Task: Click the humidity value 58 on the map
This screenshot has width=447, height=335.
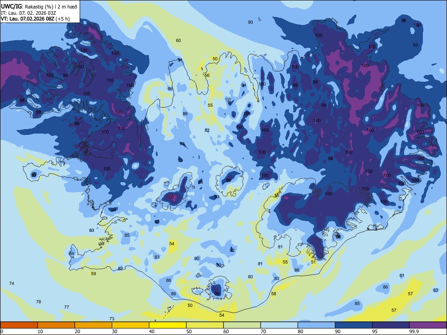Action: coord(274,293)
